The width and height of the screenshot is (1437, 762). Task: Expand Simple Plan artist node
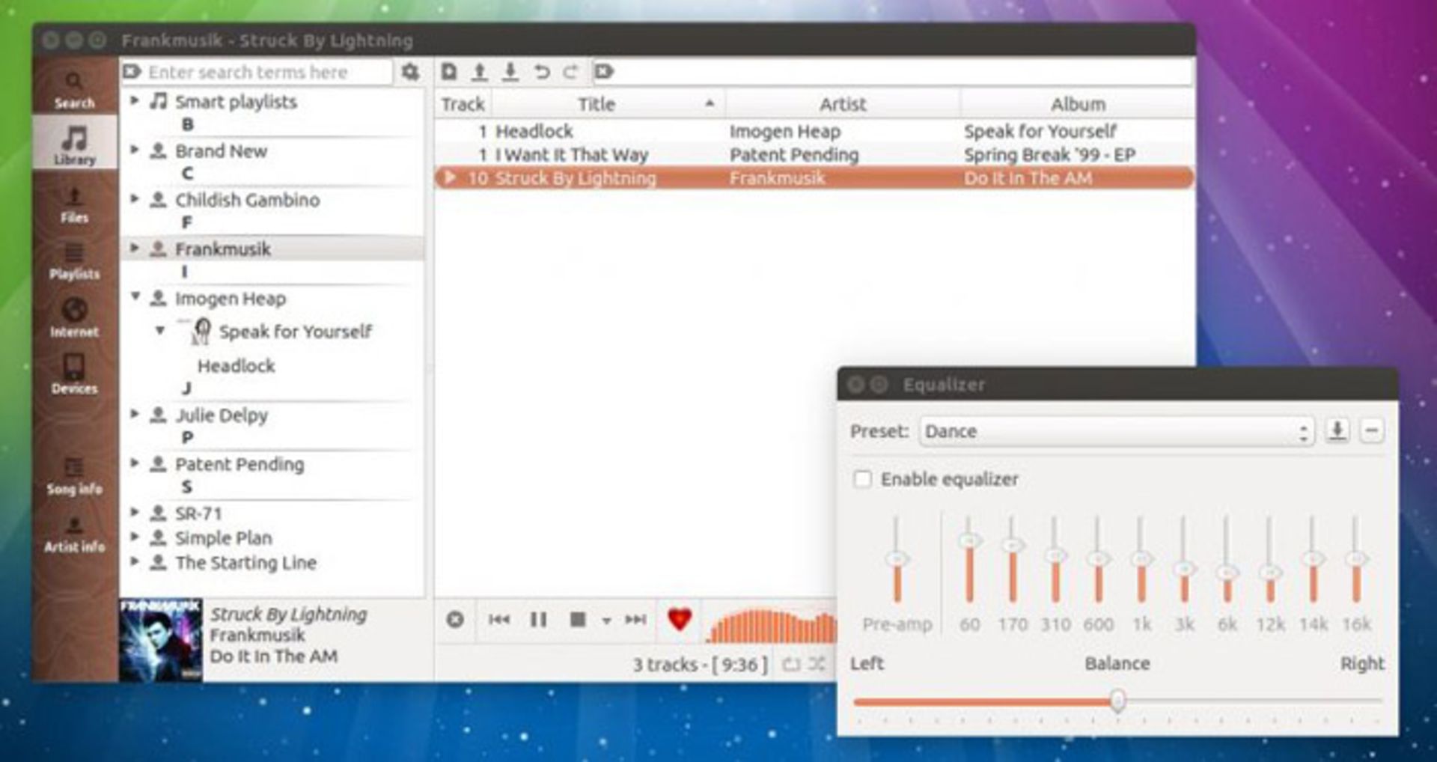pyautogui.click(x=135, y=537)
